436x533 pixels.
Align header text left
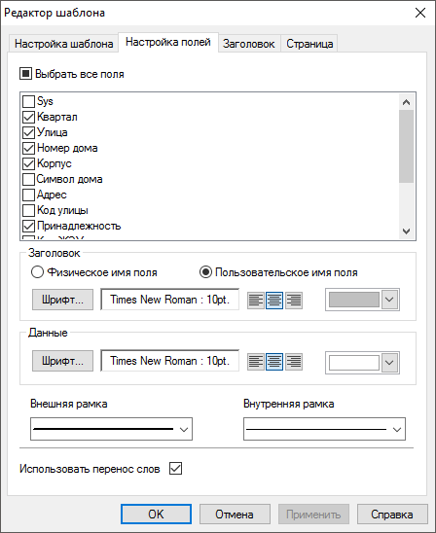click(256, 301)
